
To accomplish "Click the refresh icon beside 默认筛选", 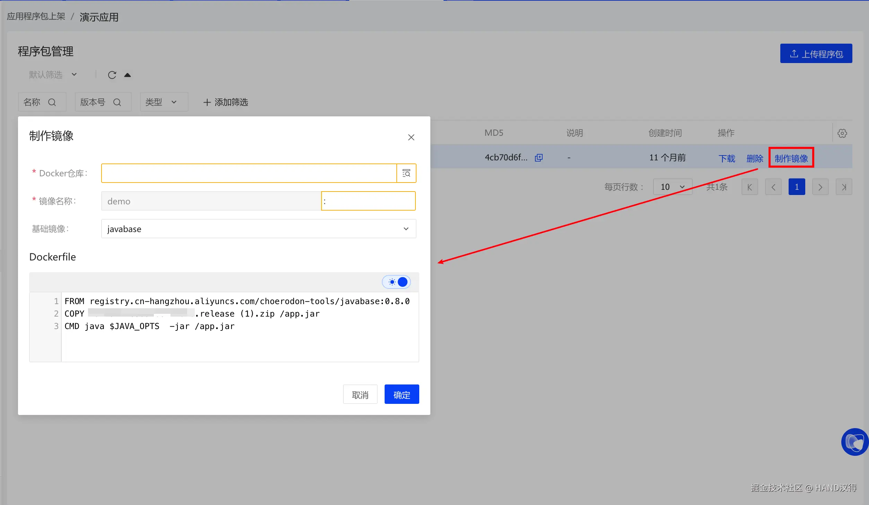I will (112, 75).
